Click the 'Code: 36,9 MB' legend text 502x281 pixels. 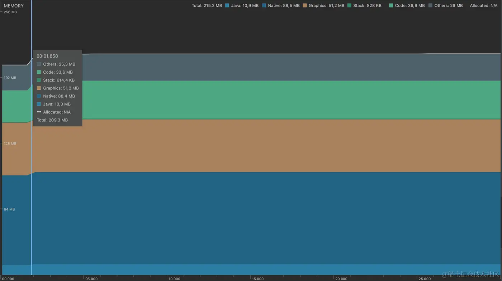point(410,6)
